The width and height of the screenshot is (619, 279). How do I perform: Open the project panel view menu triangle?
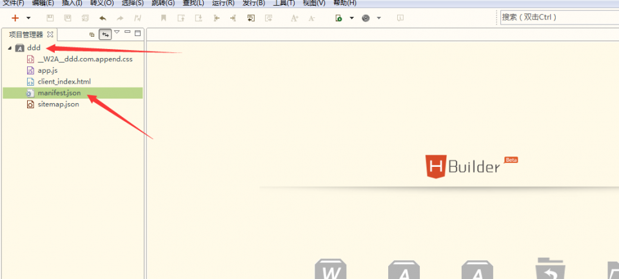(x=117, y=32)
